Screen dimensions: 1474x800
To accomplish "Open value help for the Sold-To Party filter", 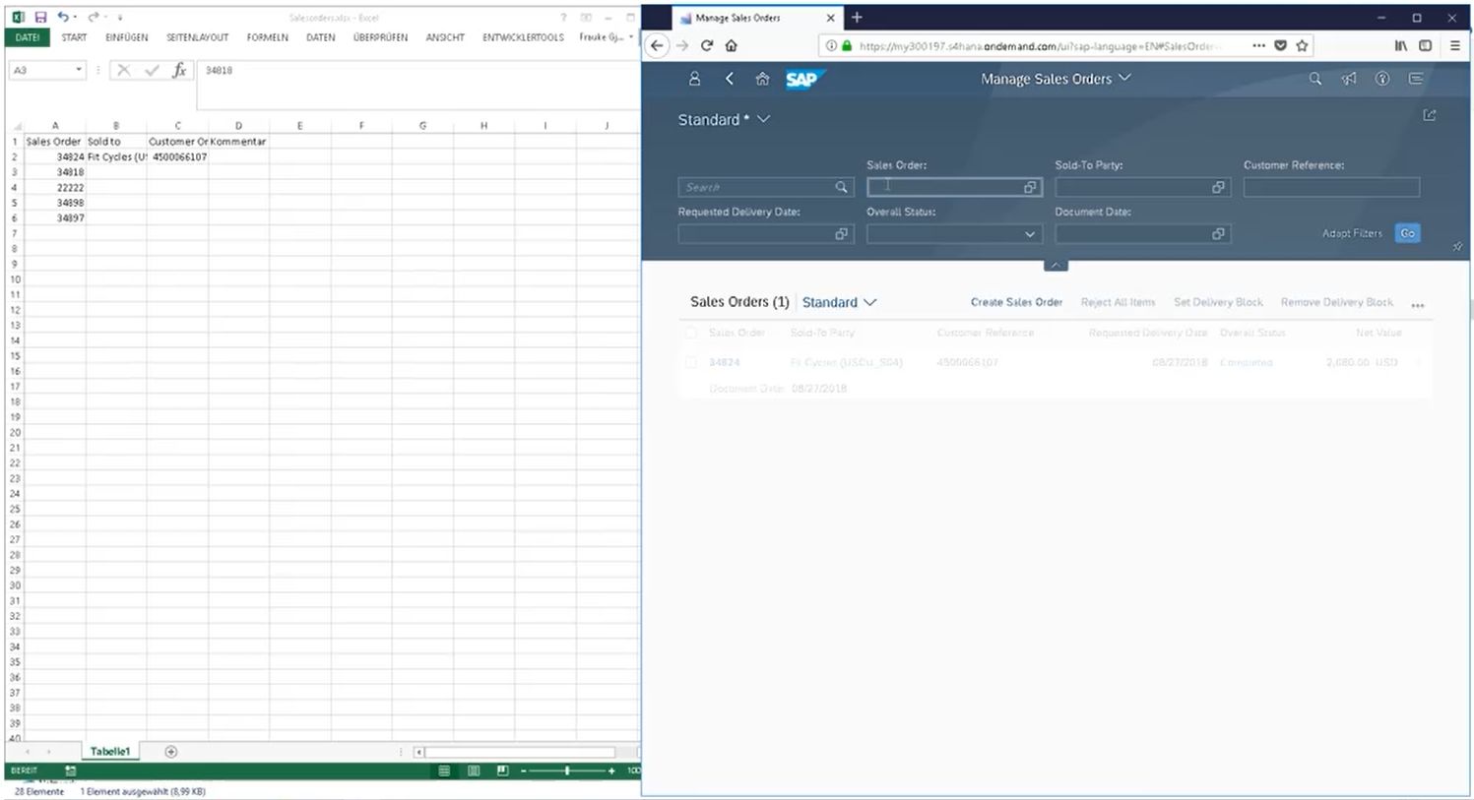I will 1218,187.
